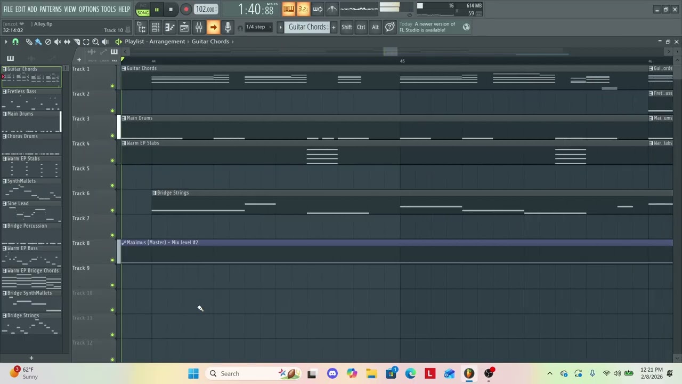Click the Alt modifier button
Screen dimensions: 682x384
point(375,27)
